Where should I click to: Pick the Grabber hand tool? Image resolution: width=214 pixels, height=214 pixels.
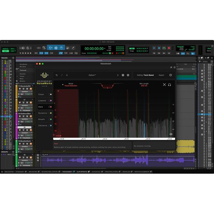[x=62, y=48]
